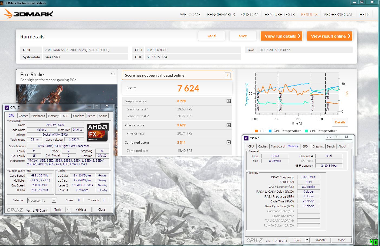Click View result online

(x=330, y=36)
